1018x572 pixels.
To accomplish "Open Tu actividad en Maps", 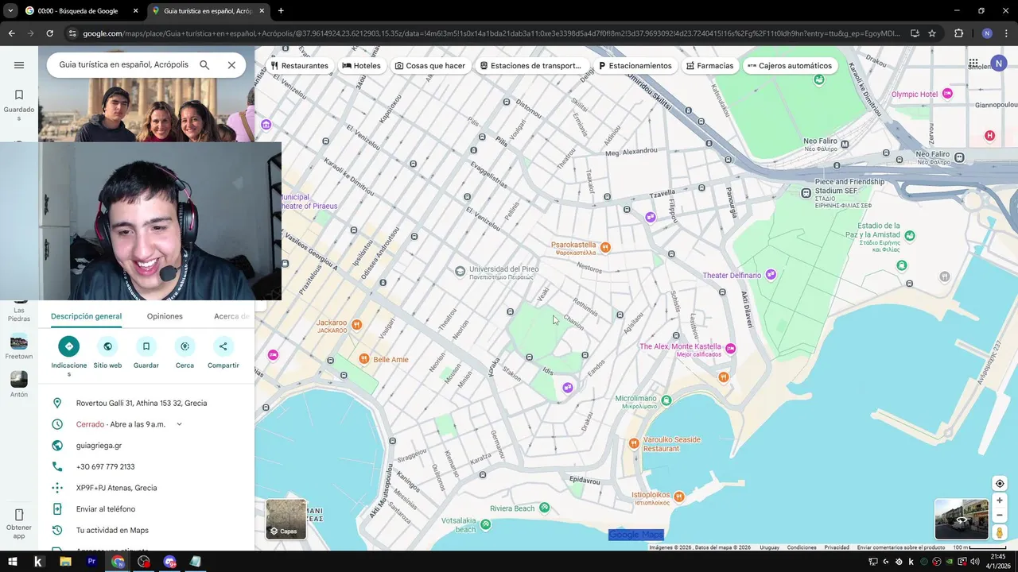I will pos(146,530).
